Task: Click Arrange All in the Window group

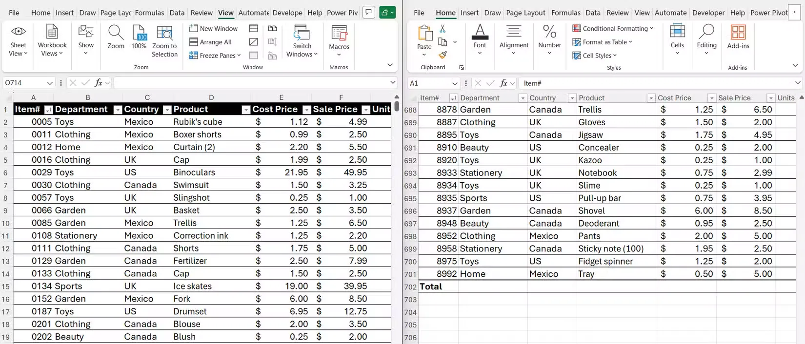Action: [210, 42]
